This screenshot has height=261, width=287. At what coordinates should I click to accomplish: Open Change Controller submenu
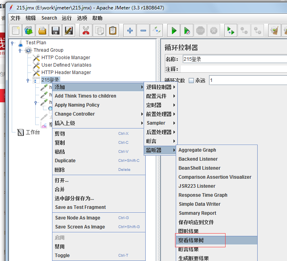click(x=99, y=114)
